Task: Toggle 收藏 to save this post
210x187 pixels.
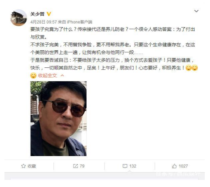Action: pyautogui.click(x=28, y=166)
